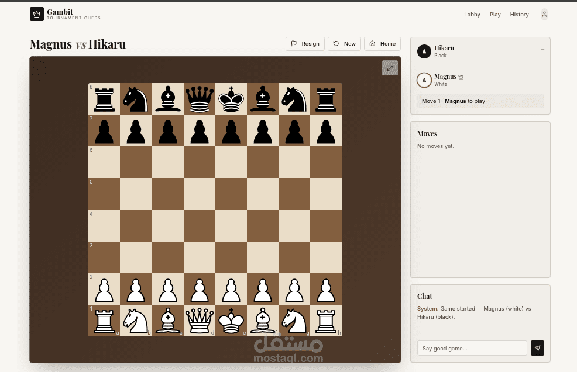Click the house icon inside the Home button
The height and width of the screenshot is (372, 577).
[373, 43]
